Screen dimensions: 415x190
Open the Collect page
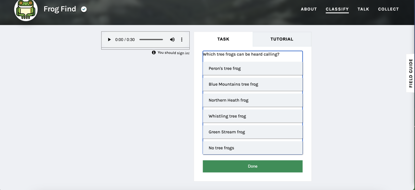[388, 9]
